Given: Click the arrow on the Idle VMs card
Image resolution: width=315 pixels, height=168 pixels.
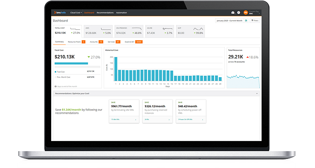Looking at the screenshot, I should pyautogui.click(x=136, y=120).
